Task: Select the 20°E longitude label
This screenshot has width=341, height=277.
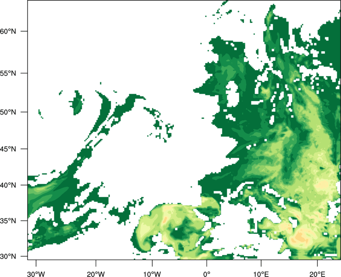Action: [317, 274]
